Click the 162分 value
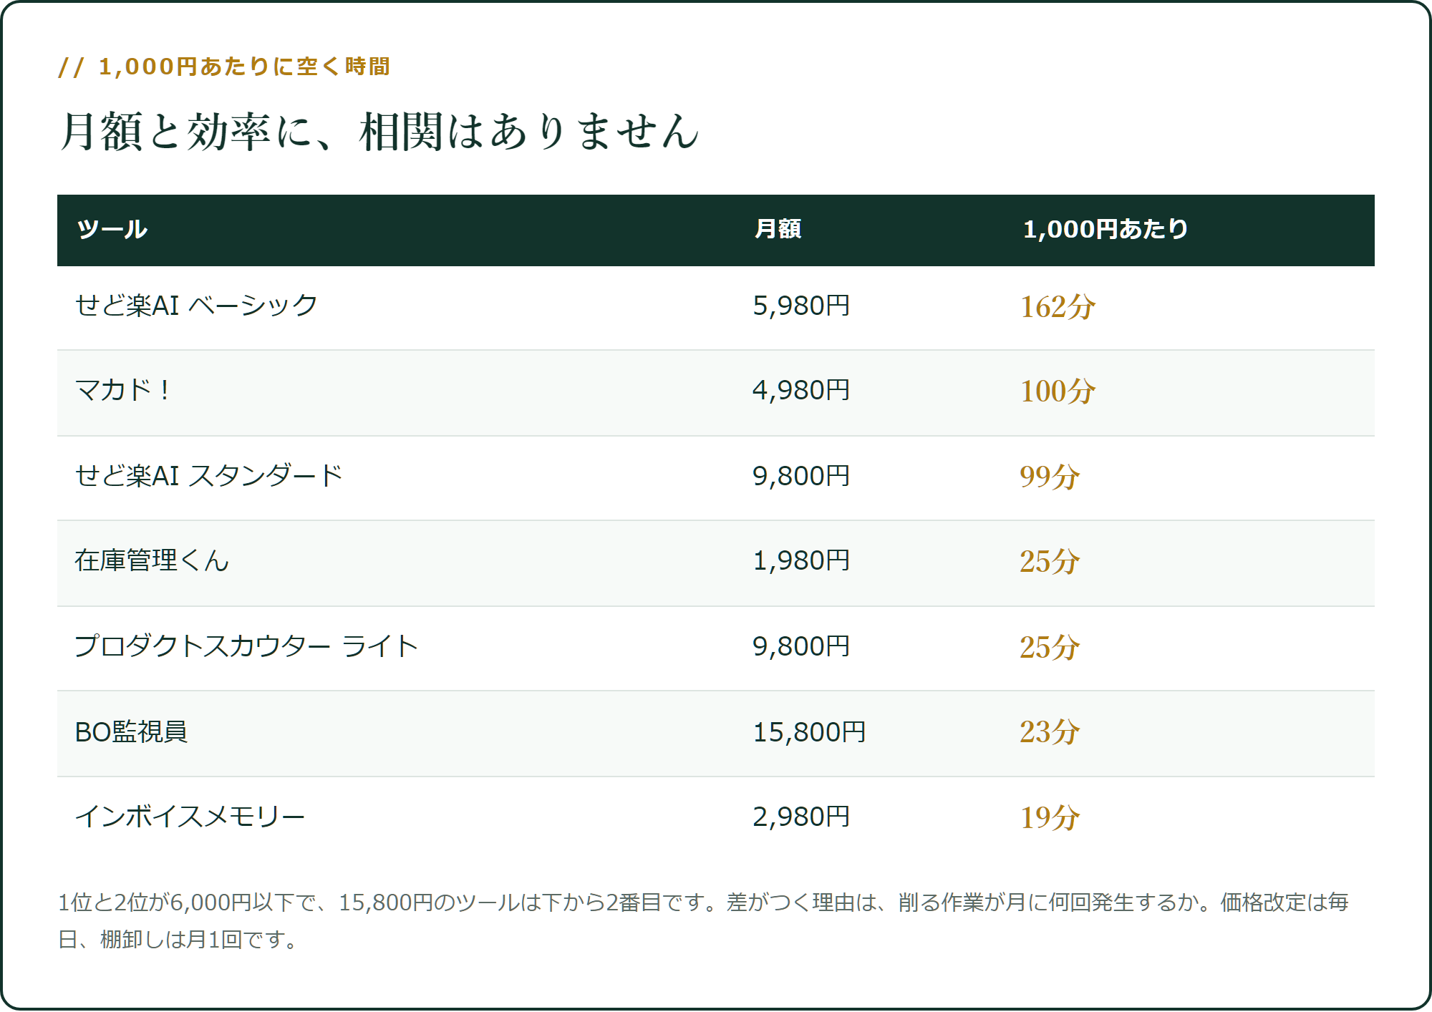 1058,307
